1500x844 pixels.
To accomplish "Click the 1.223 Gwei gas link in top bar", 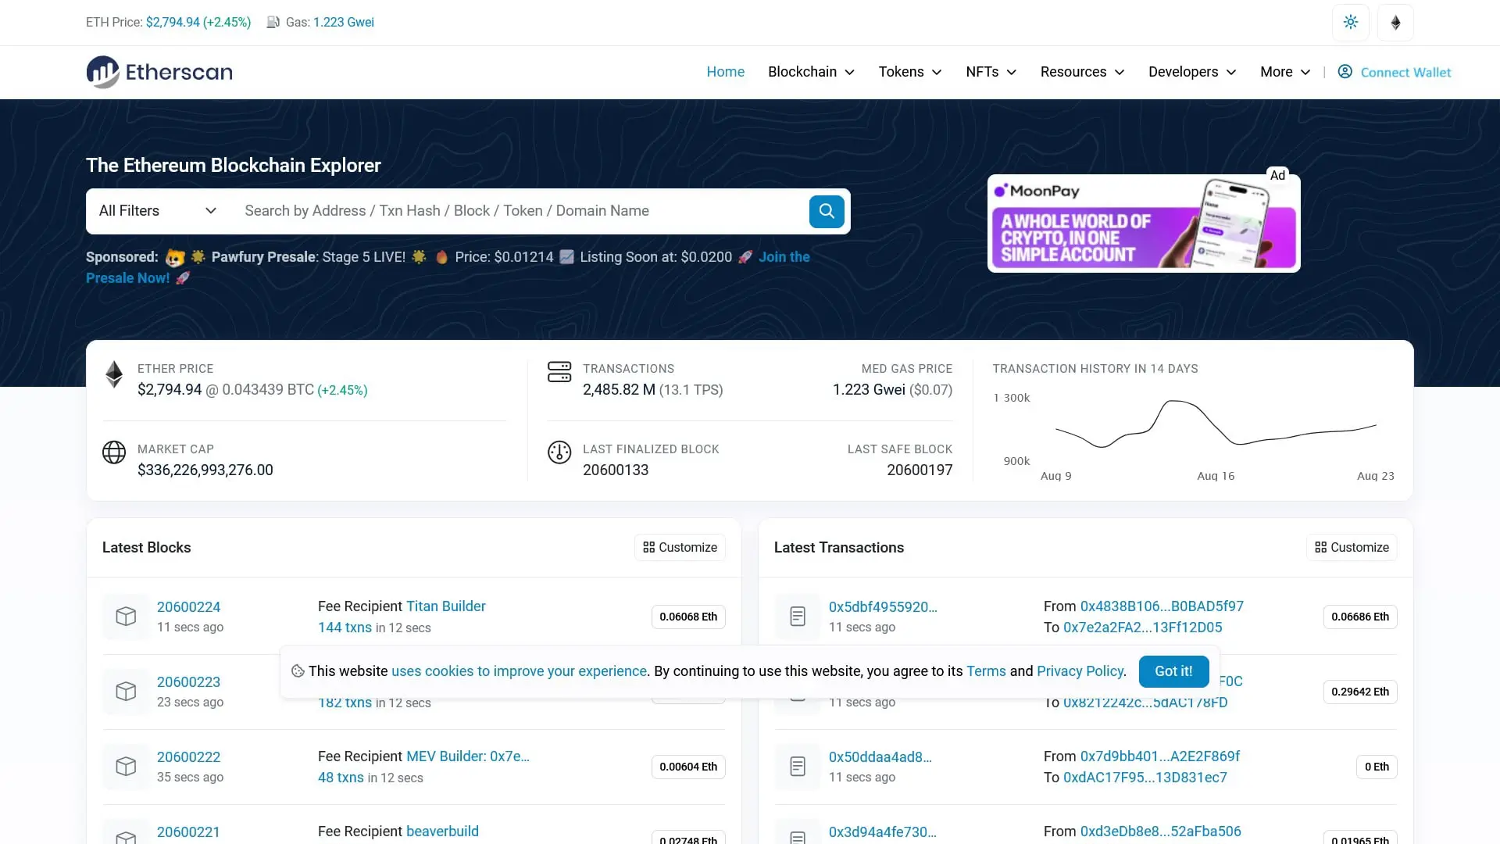I will coord(344,22).
